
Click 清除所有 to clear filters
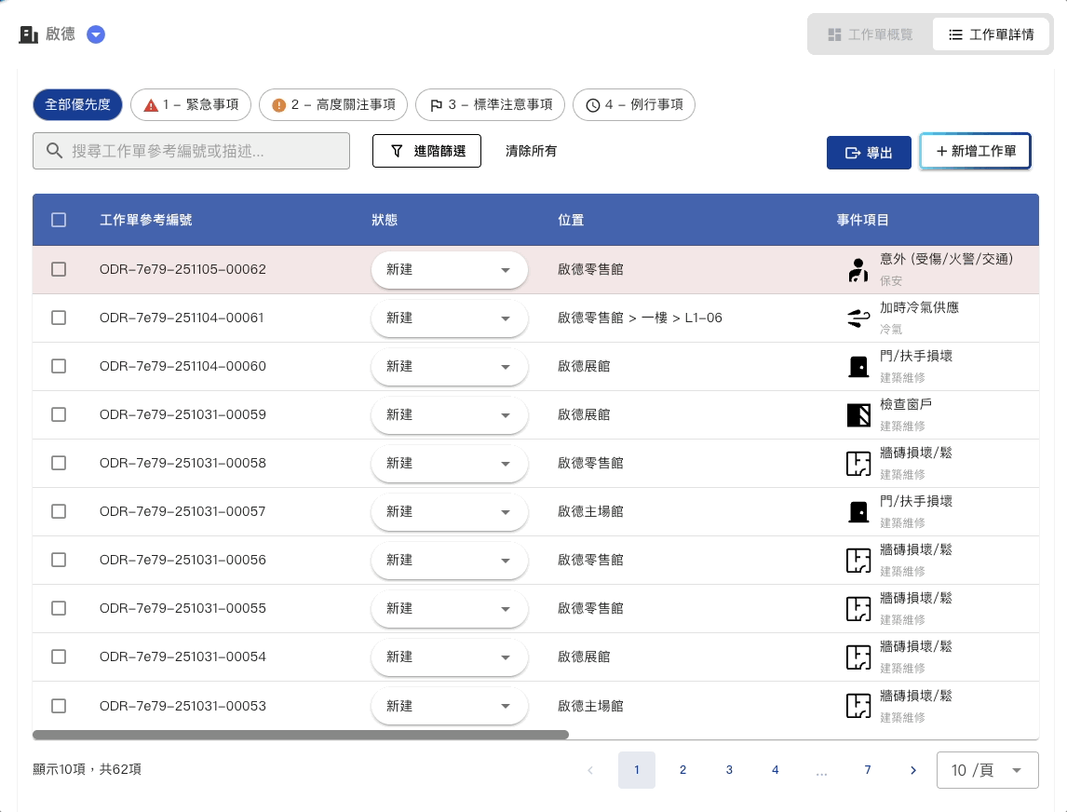[532, 151]
